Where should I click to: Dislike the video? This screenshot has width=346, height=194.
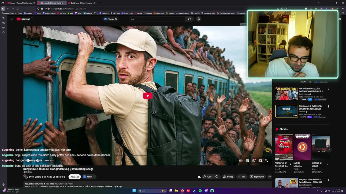pos(217,177)
